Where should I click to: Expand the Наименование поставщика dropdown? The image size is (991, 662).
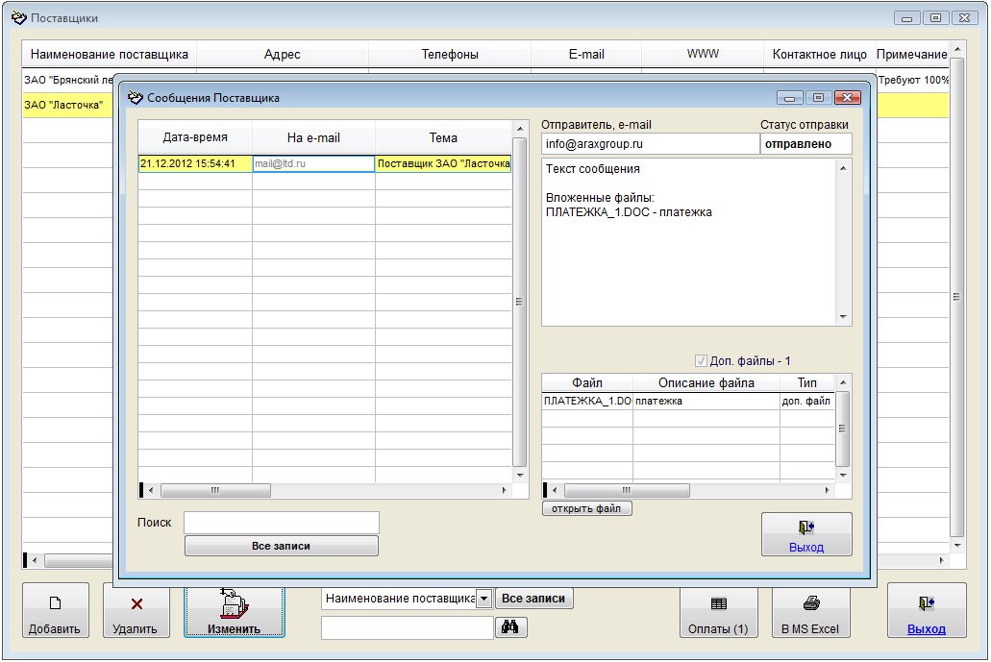[x=484, y=599]
